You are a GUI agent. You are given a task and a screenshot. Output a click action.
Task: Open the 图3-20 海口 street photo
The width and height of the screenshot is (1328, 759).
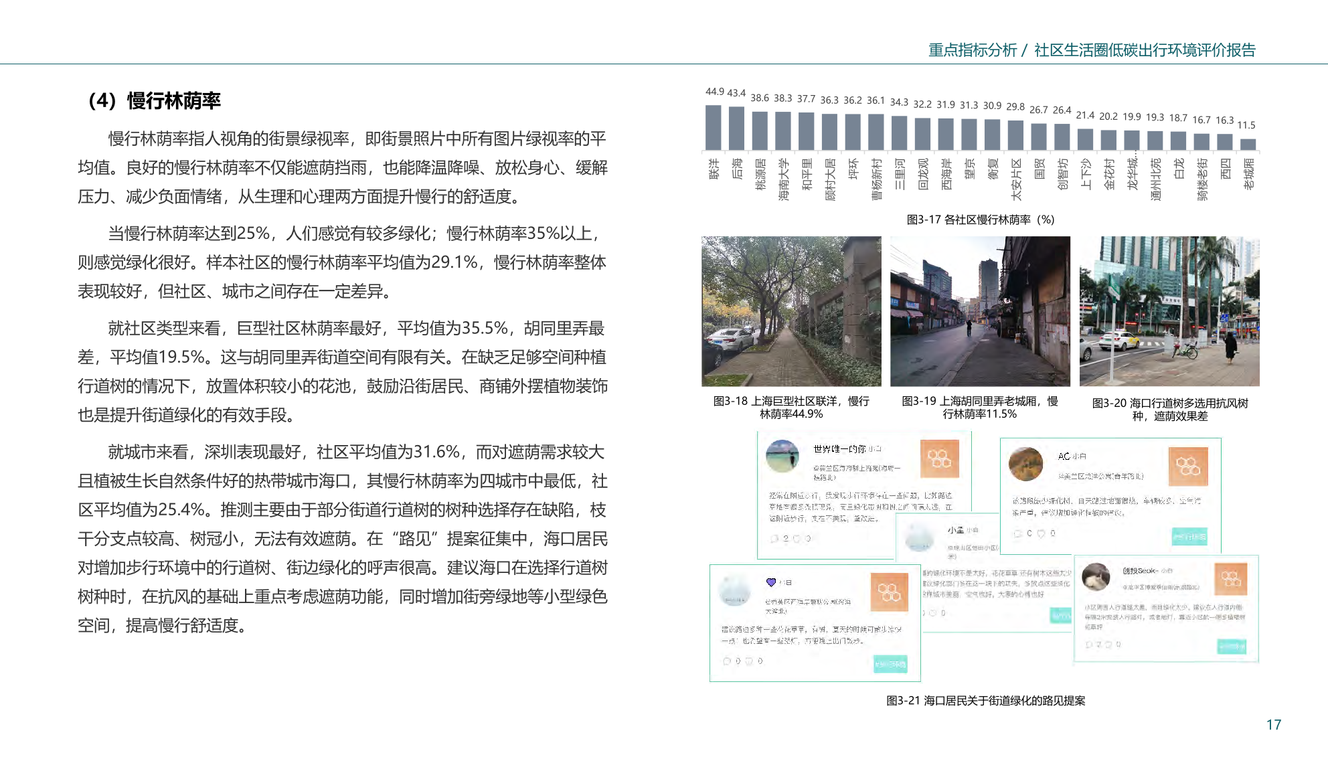click(1169, 311)
